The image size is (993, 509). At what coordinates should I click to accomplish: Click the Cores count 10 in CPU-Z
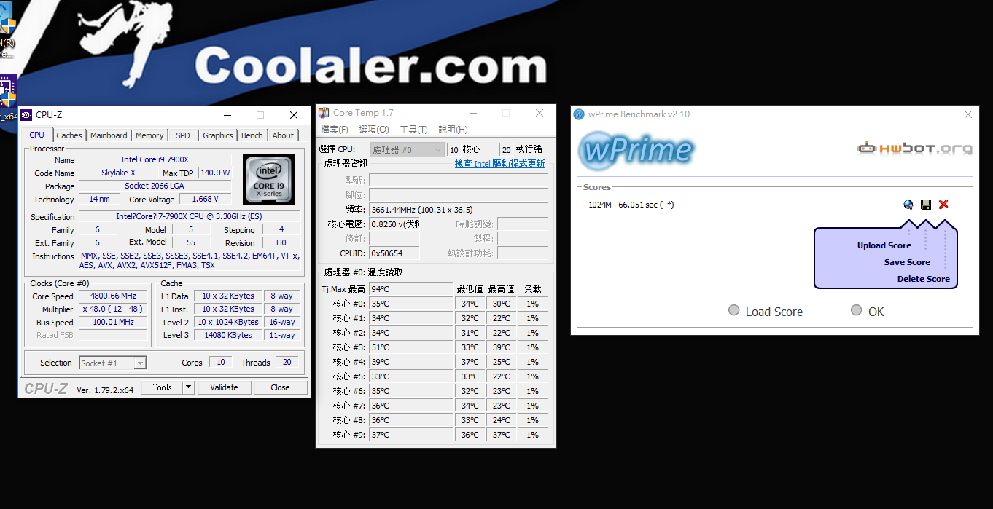tap(220, 363)
